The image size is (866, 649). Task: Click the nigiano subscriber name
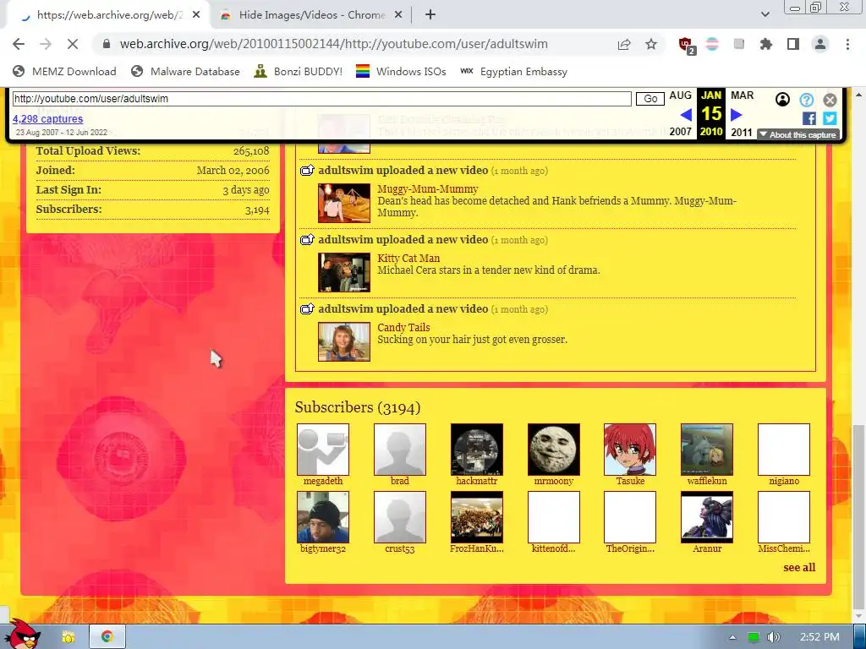pyautogui.click(x=784, y=481)
